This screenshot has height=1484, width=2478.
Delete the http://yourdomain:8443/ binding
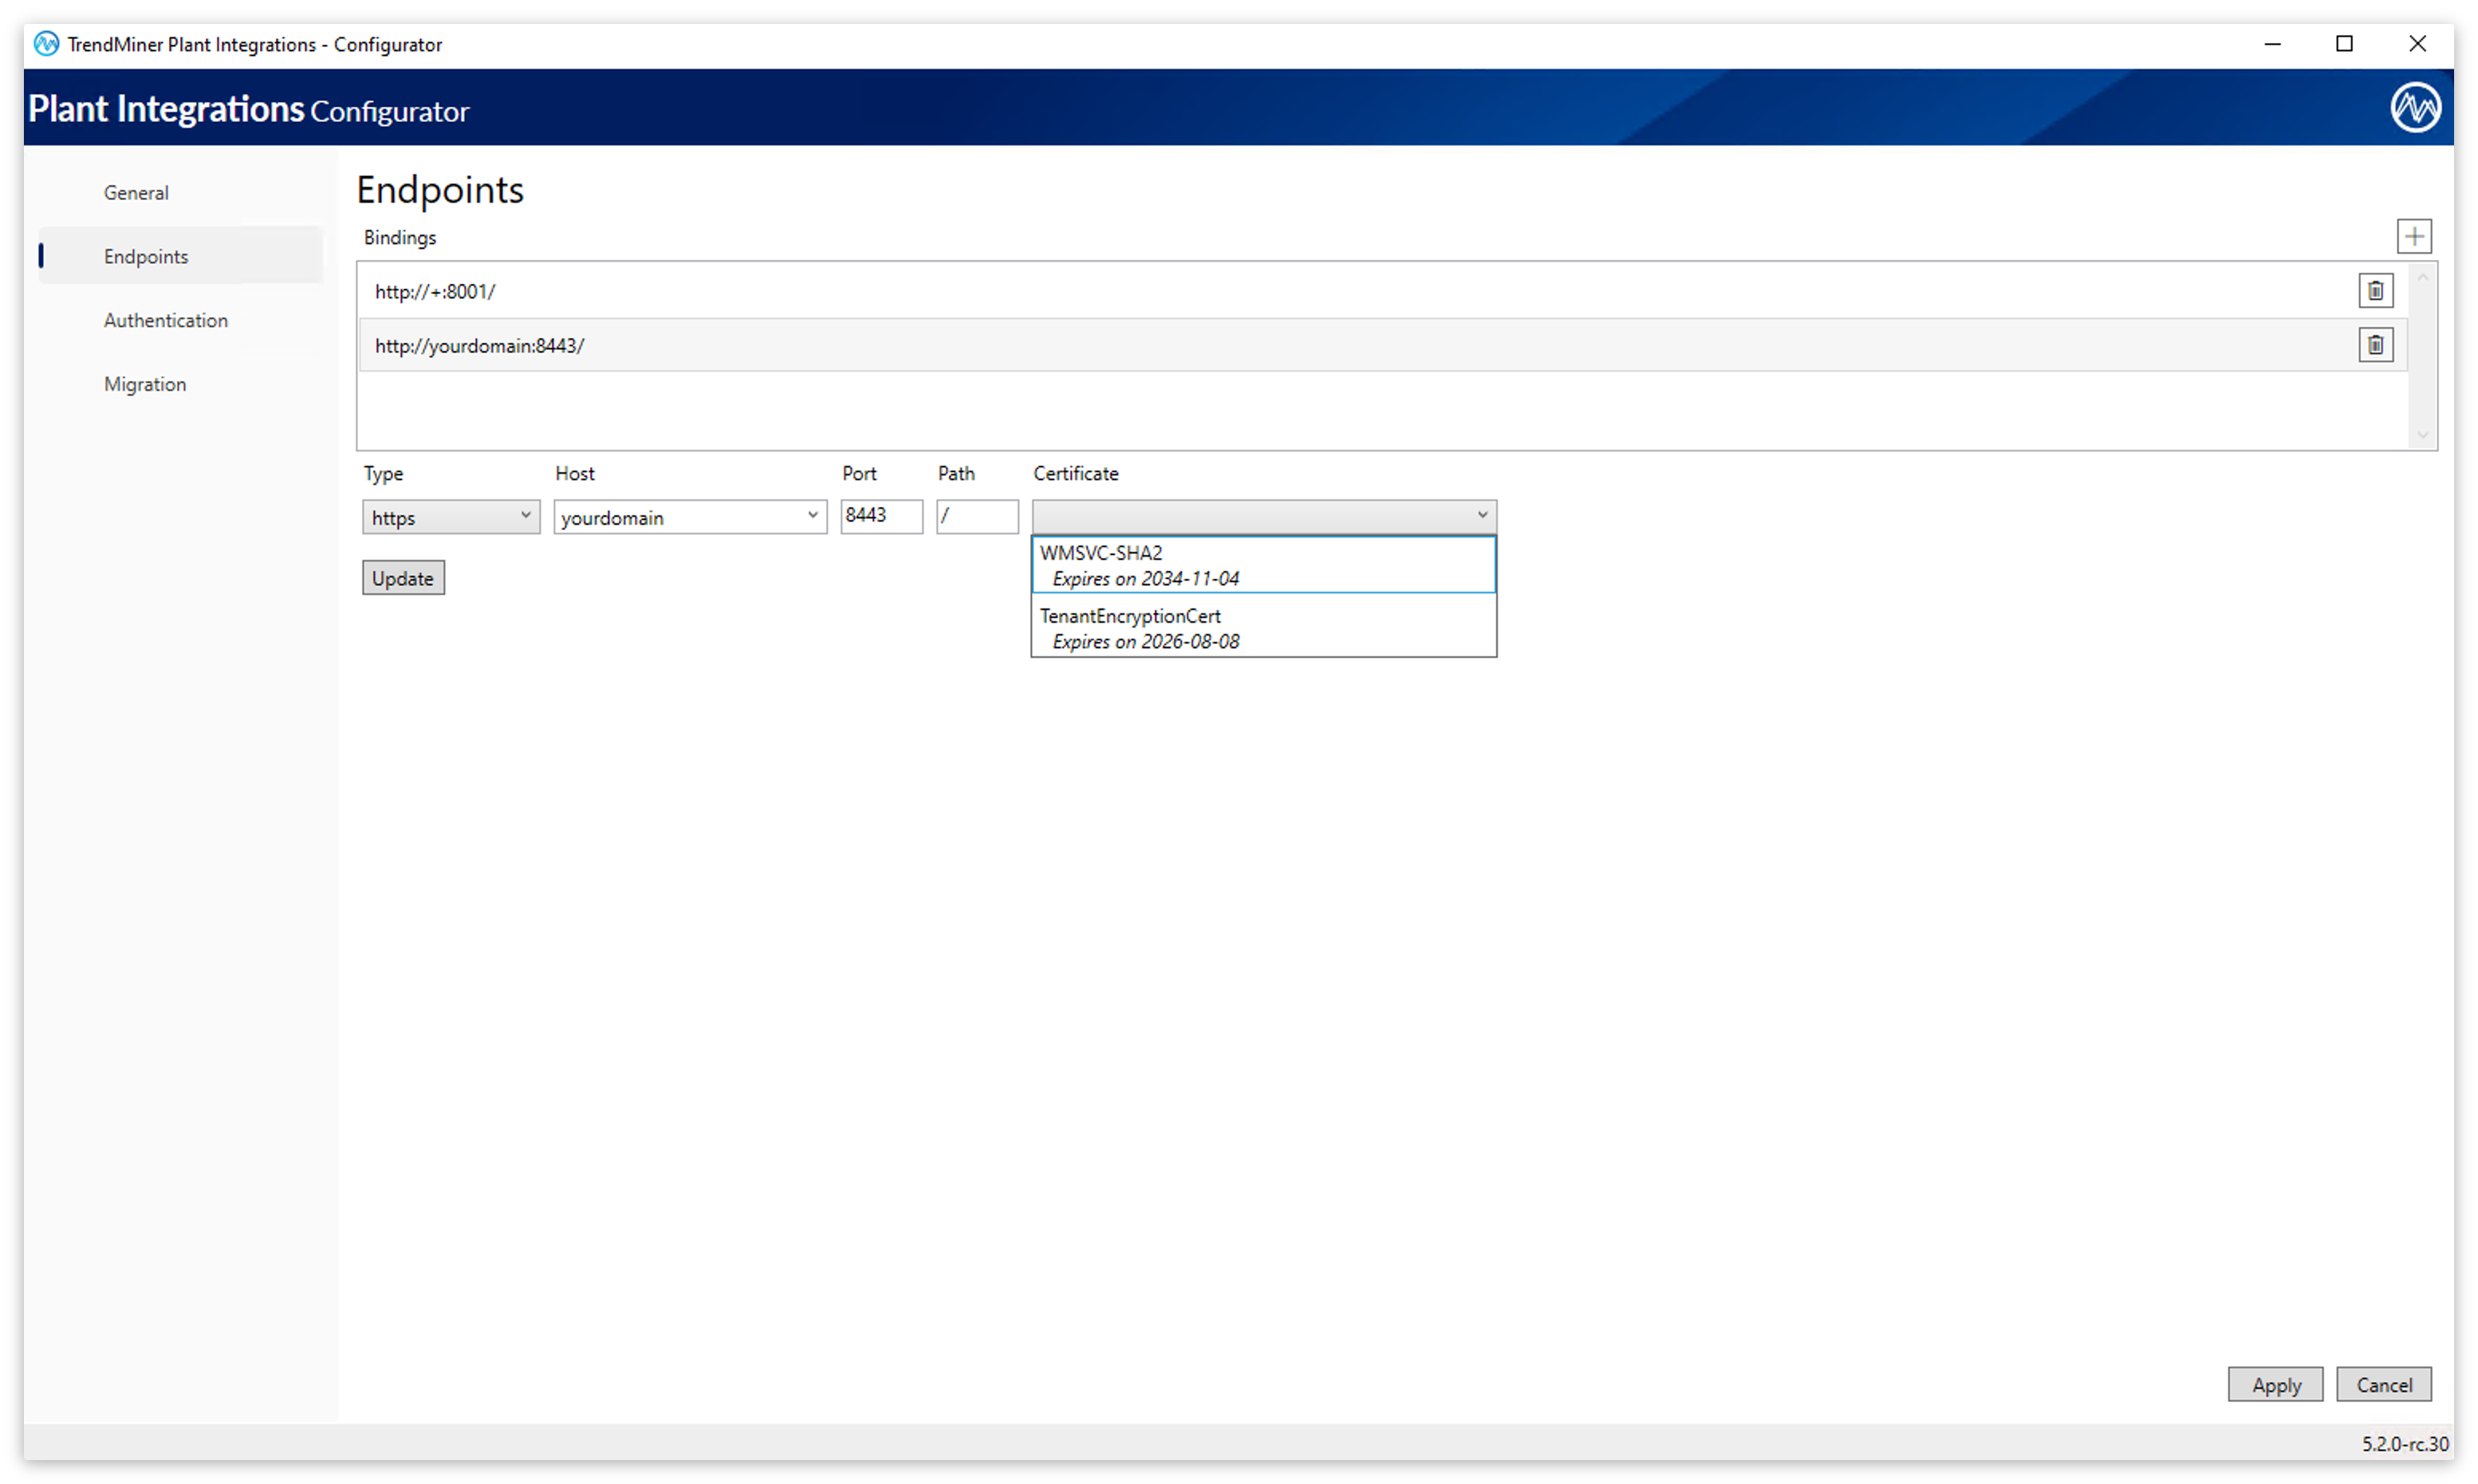[x=2375, y=344]
